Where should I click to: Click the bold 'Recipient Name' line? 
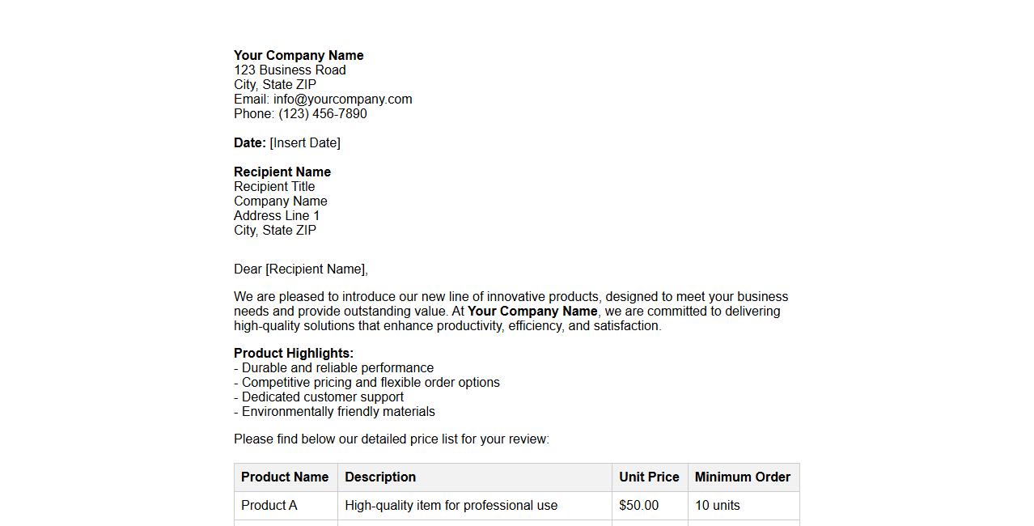point(282,172)
